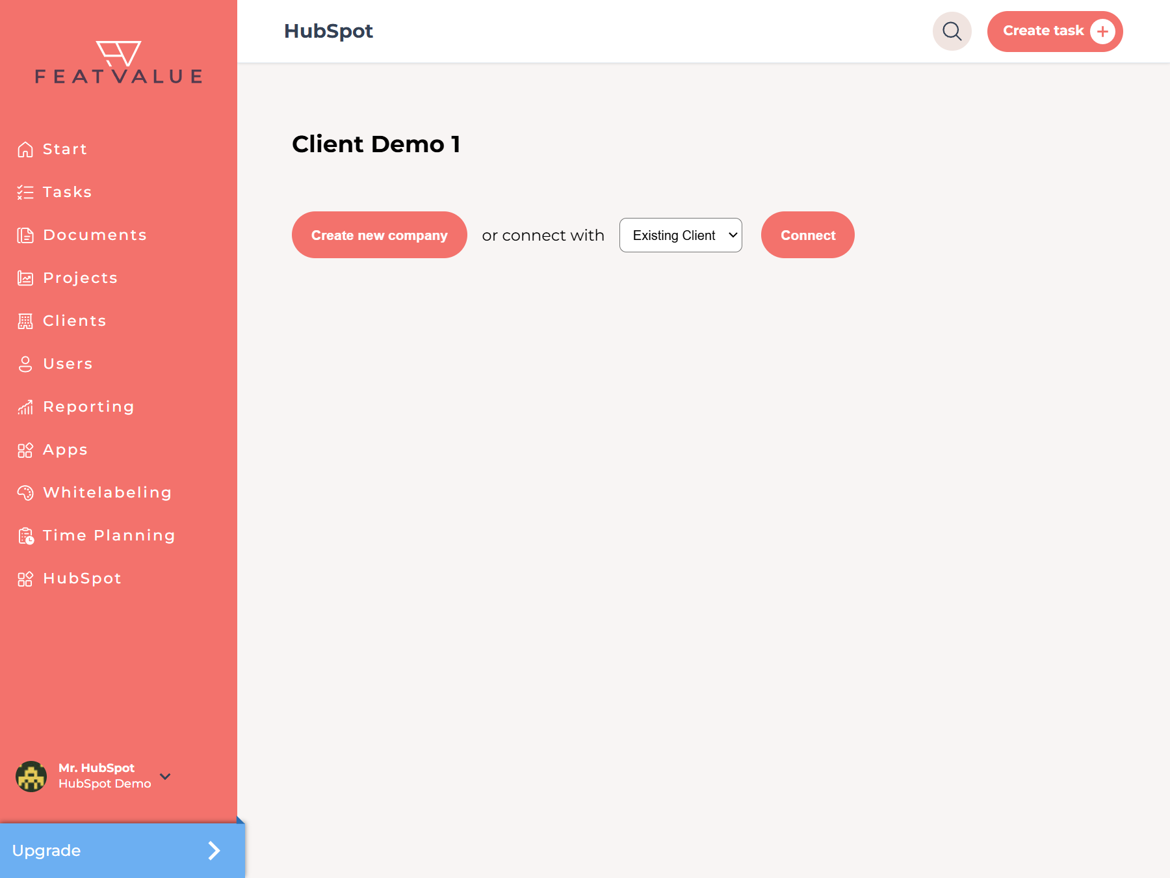Click the FeatValue logo
1170x878 pixels.
[x=118, y=62]
